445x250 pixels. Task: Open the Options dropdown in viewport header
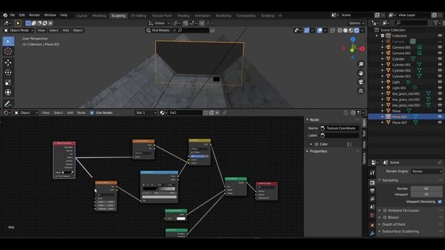[x=357, y=23]
